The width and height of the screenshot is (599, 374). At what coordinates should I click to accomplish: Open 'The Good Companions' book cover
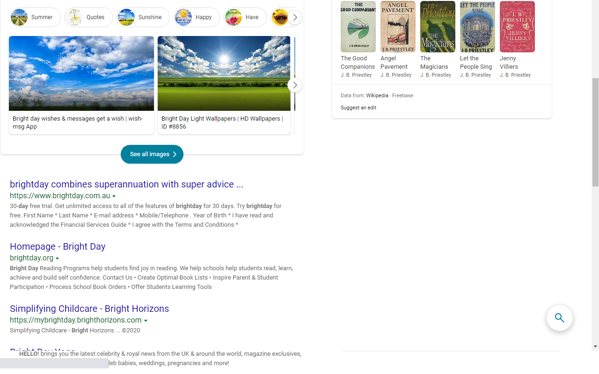(358, 27)
